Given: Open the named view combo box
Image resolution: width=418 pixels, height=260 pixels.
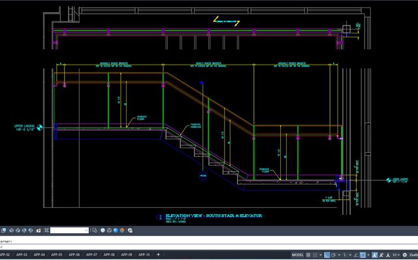Looking at the screenshot, I should [69, 231].
